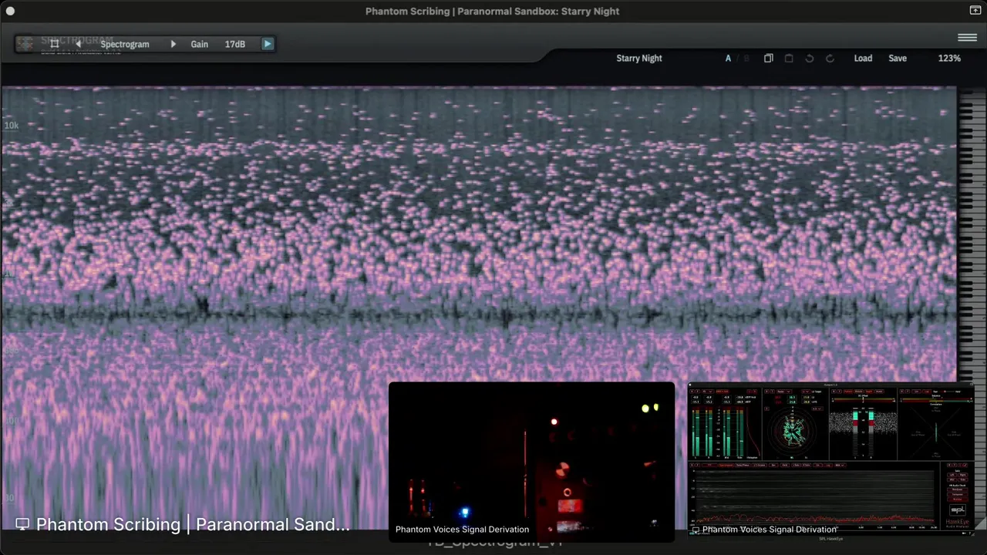Click monitor icon beside Phantom Scribing caption
The height and width of the screenshot is (555, 987).
pyautogui.click(x=22, y=524)
